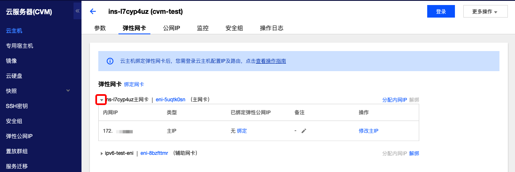Image resolution: width=515 pixels, height=172 pixels.
Task: Click 解绑 for the ipv6-test-eni card
Action: pyautogui.click(x=414, y=154)
